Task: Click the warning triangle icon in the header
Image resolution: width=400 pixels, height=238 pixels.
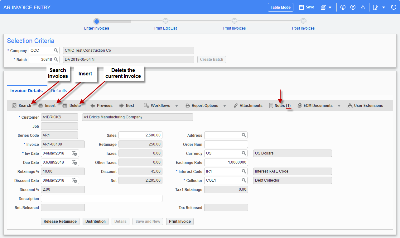Action: click(363, 7)
